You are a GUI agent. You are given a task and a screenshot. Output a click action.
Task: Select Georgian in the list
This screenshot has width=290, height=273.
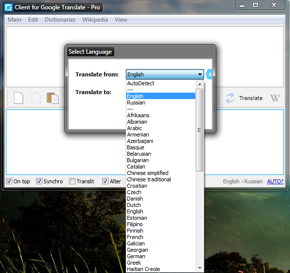161,250
